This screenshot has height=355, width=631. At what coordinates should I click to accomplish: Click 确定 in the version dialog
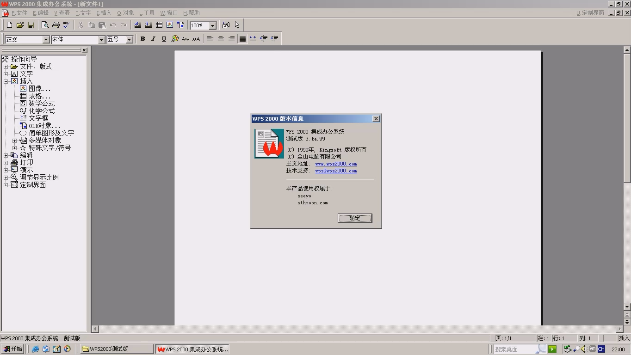coord(355,218)
